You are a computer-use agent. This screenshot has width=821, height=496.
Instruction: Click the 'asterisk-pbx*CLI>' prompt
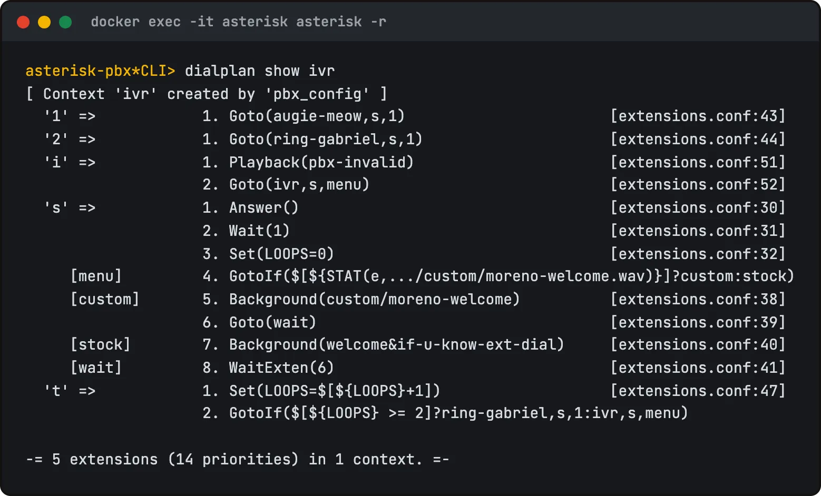pyautogui.click(x=101, y=71)
